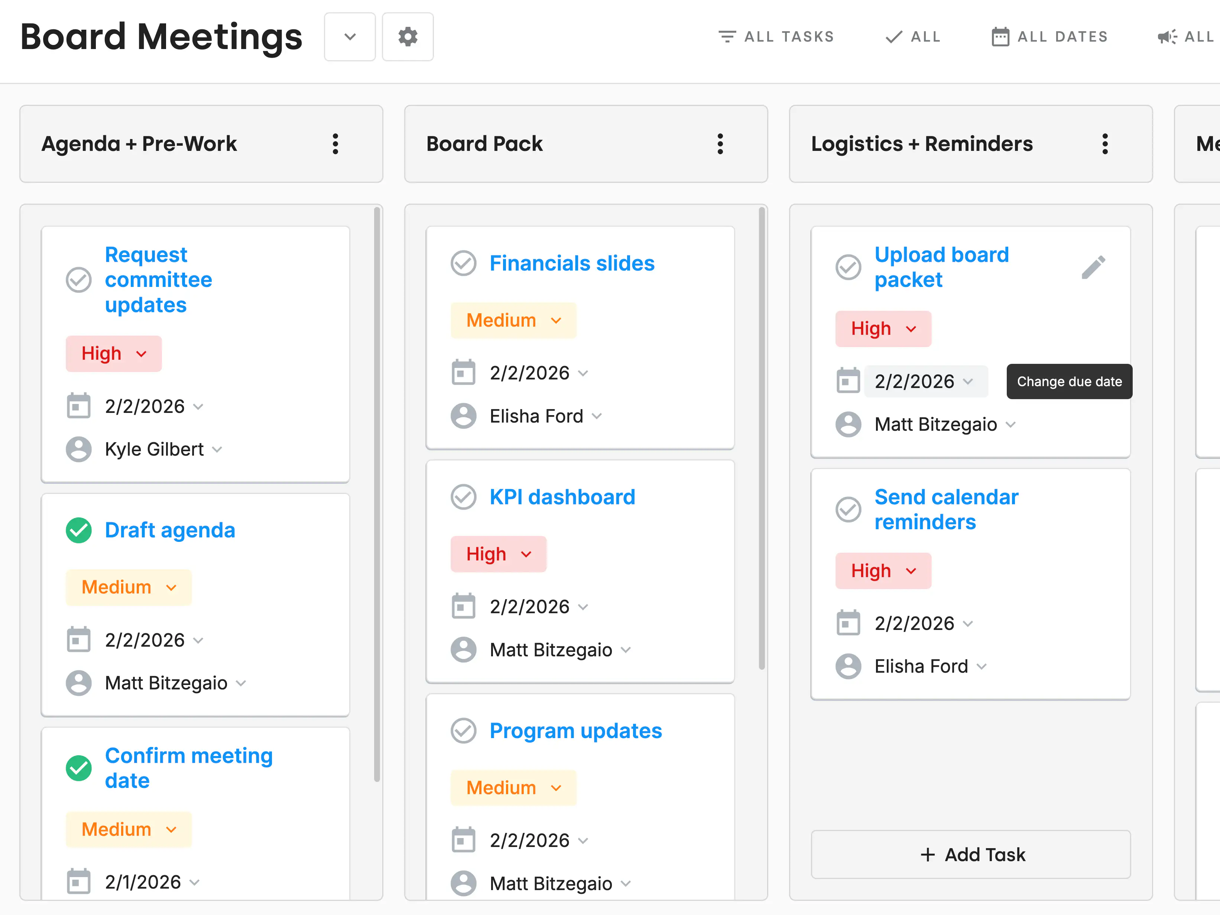Click Add Task button in Logistics column
The width and height of the screenshot is (1220, 915).
970,854
